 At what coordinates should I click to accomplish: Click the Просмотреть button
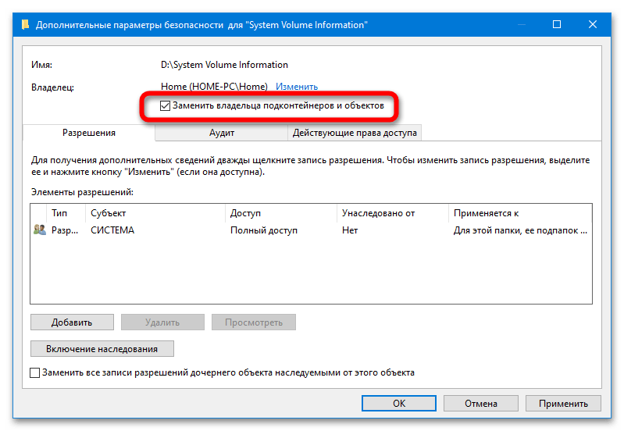click(x=254, y=322)
